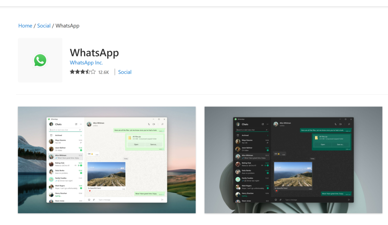Click search-in-chat magnifier in light-theme chat header
Screen dimensions: 388x225
coord(163,124)
